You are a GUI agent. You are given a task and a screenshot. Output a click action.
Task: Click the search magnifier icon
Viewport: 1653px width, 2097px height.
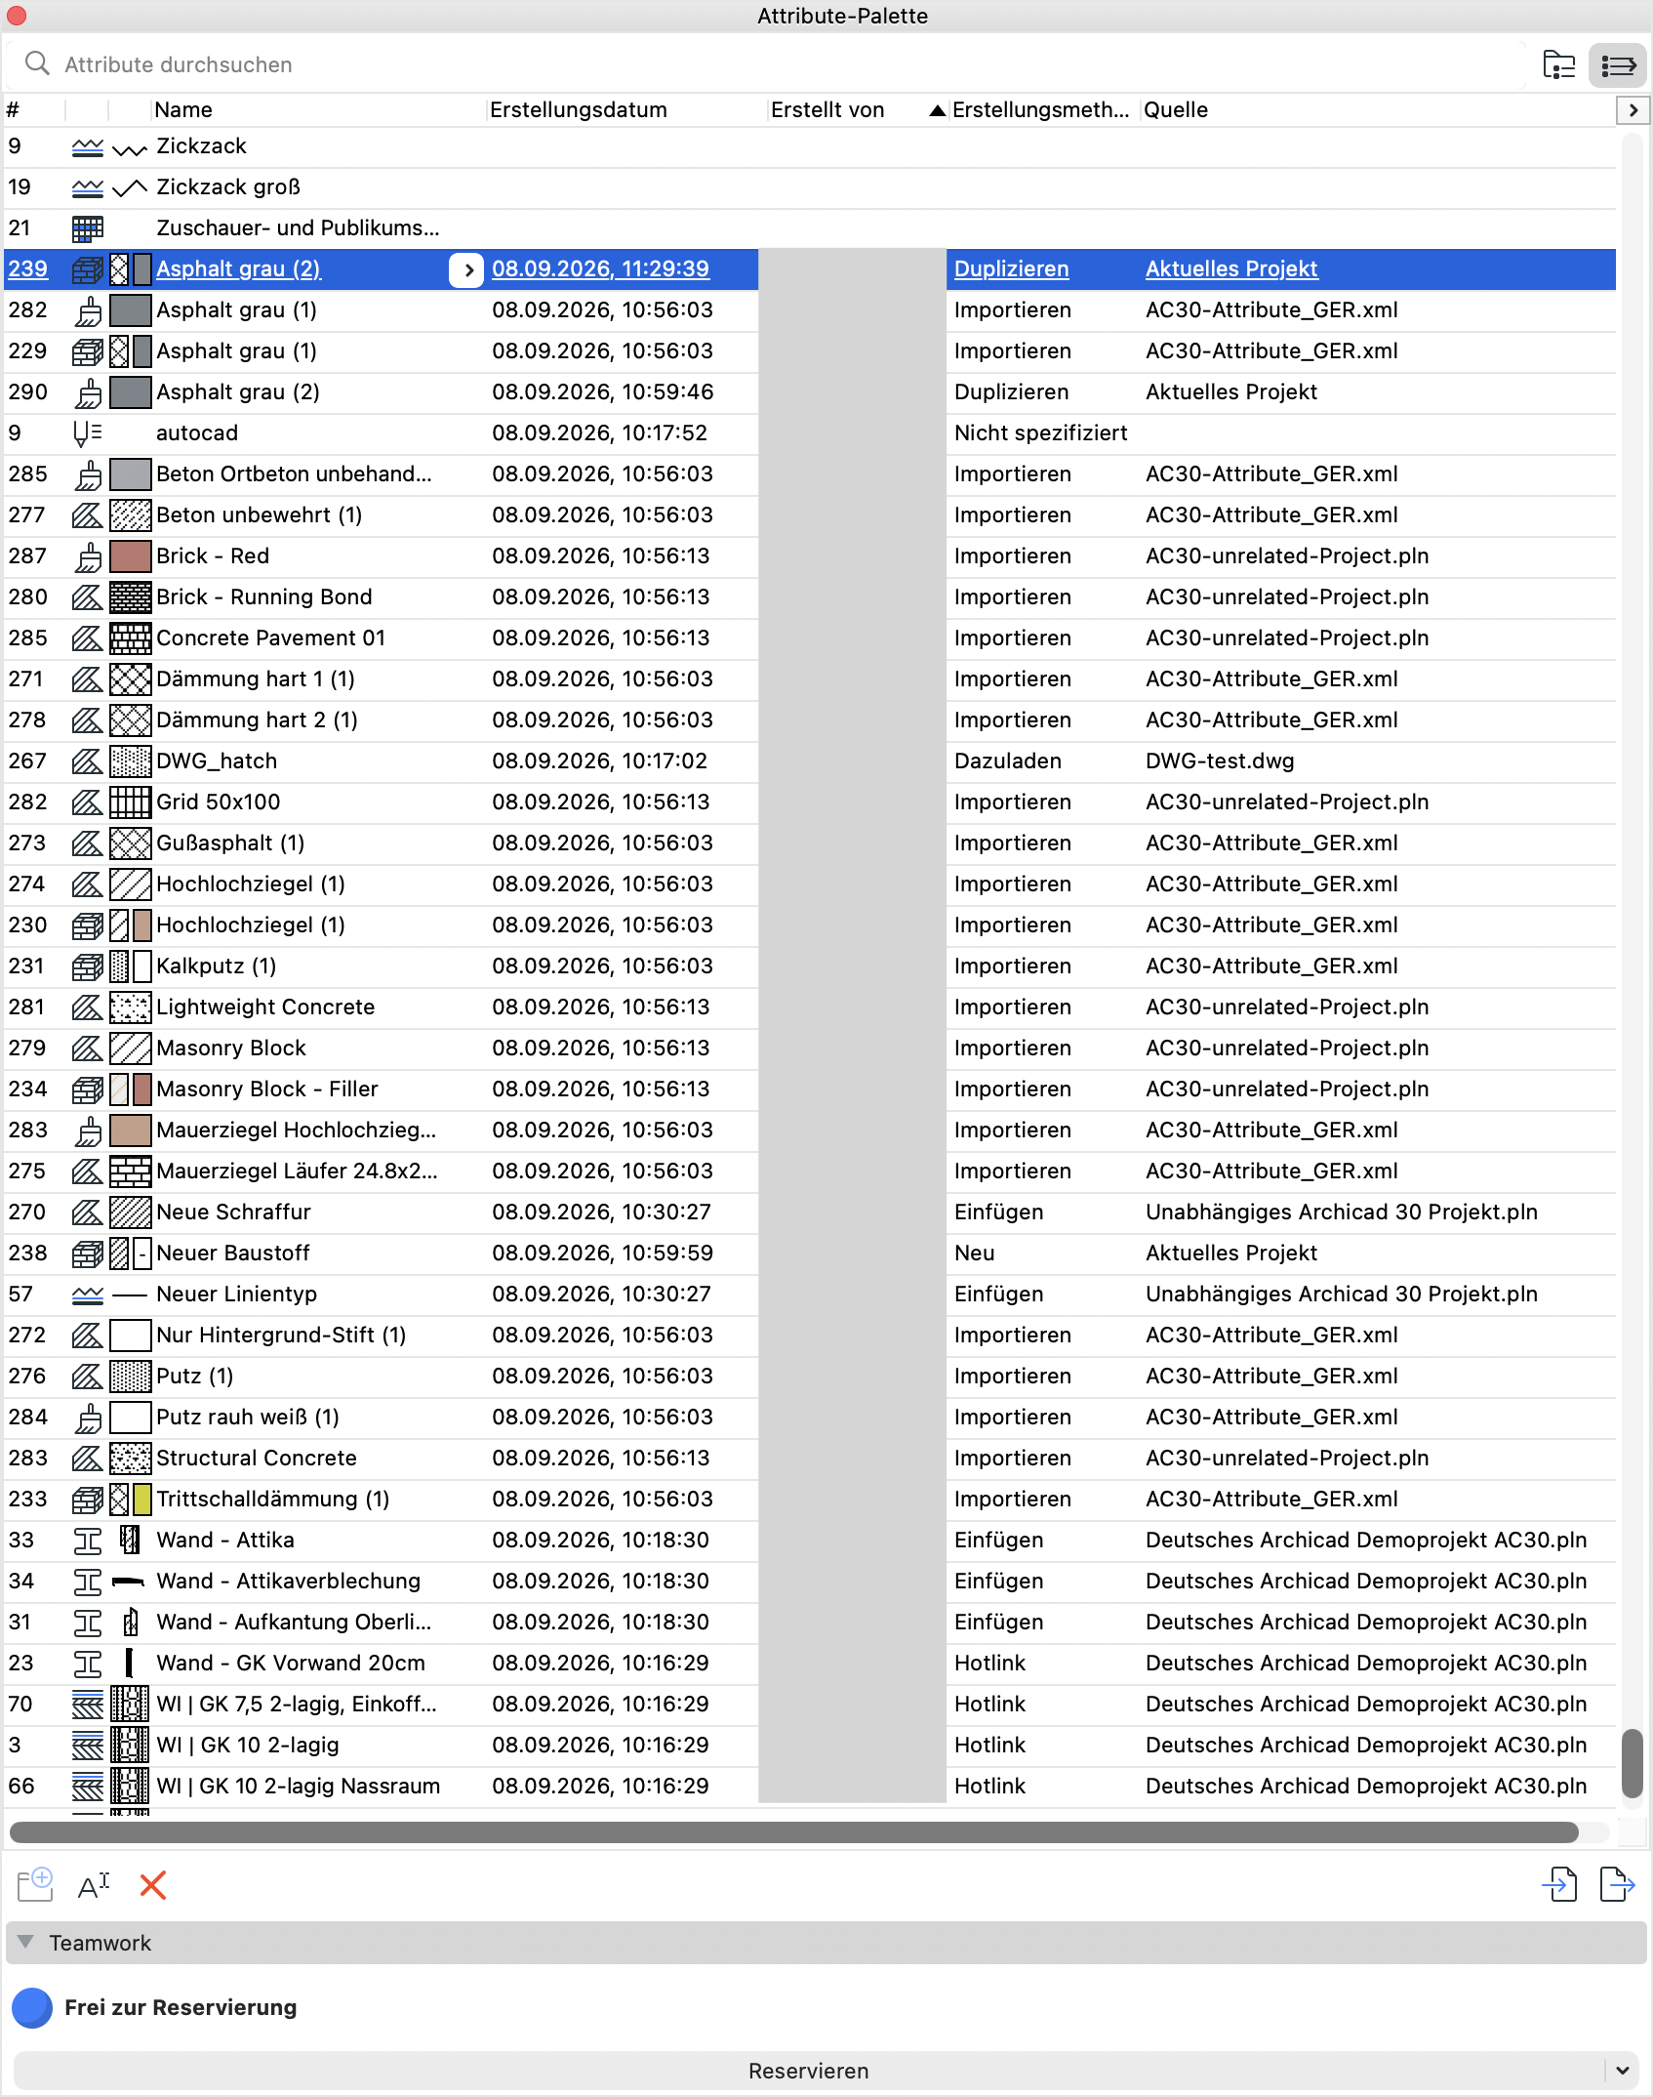37,63
